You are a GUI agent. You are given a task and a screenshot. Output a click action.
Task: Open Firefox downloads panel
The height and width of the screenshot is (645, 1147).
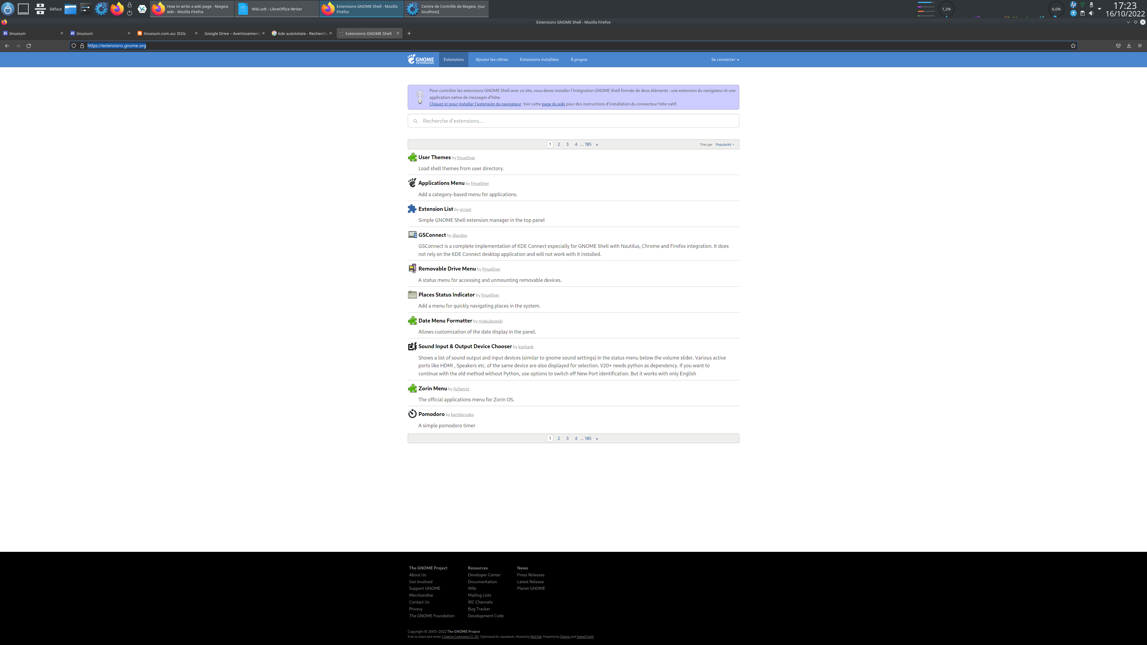[1129, 46]
